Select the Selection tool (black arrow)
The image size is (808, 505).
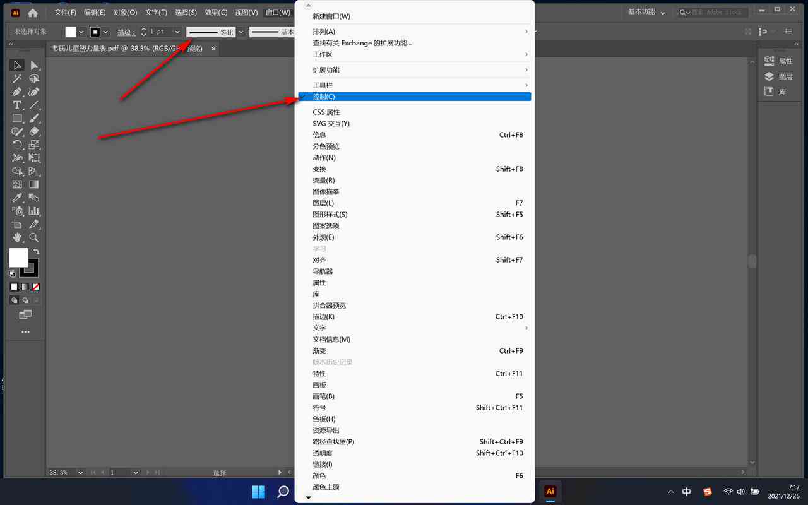(17, 66)
